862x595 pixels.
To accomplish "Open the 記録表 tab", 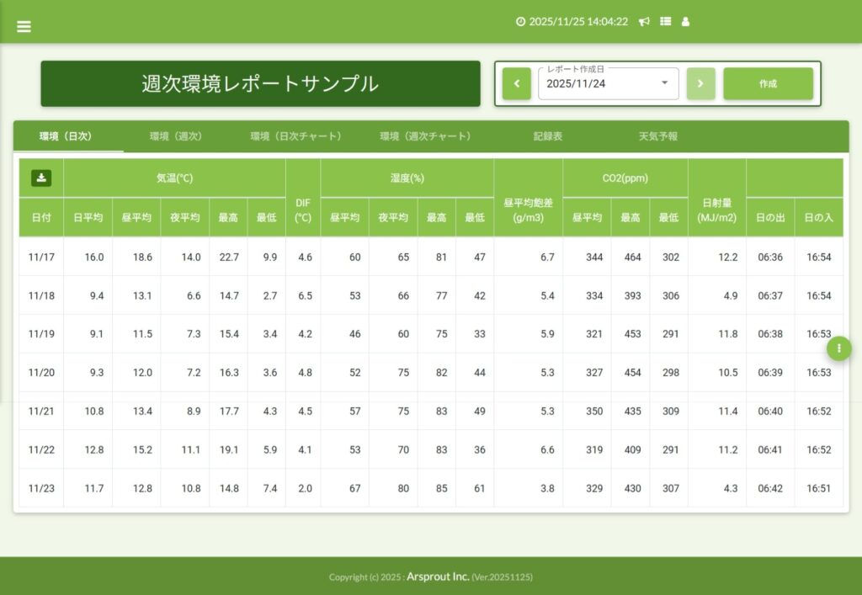I will pyautogui.click(x=547, y=136).
